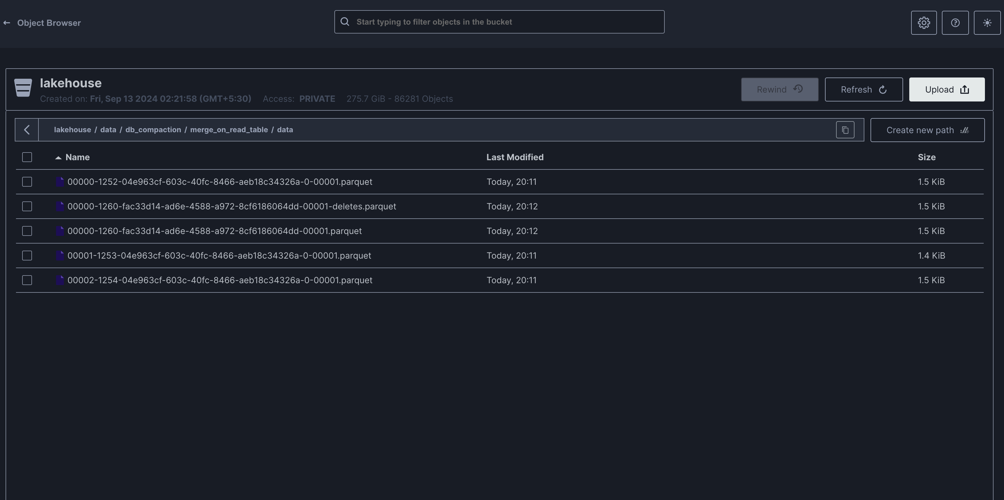
Task: Click the PRIVATE access label
Action: tap(317, 99)
